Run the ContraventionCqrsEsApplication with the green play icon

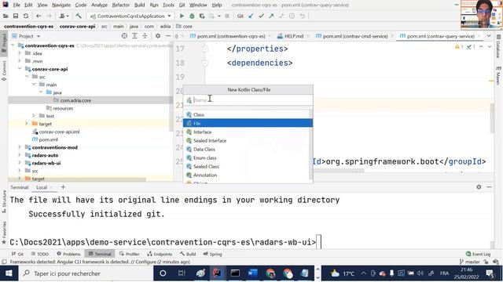pyautogui.click(x=182, y=16)
